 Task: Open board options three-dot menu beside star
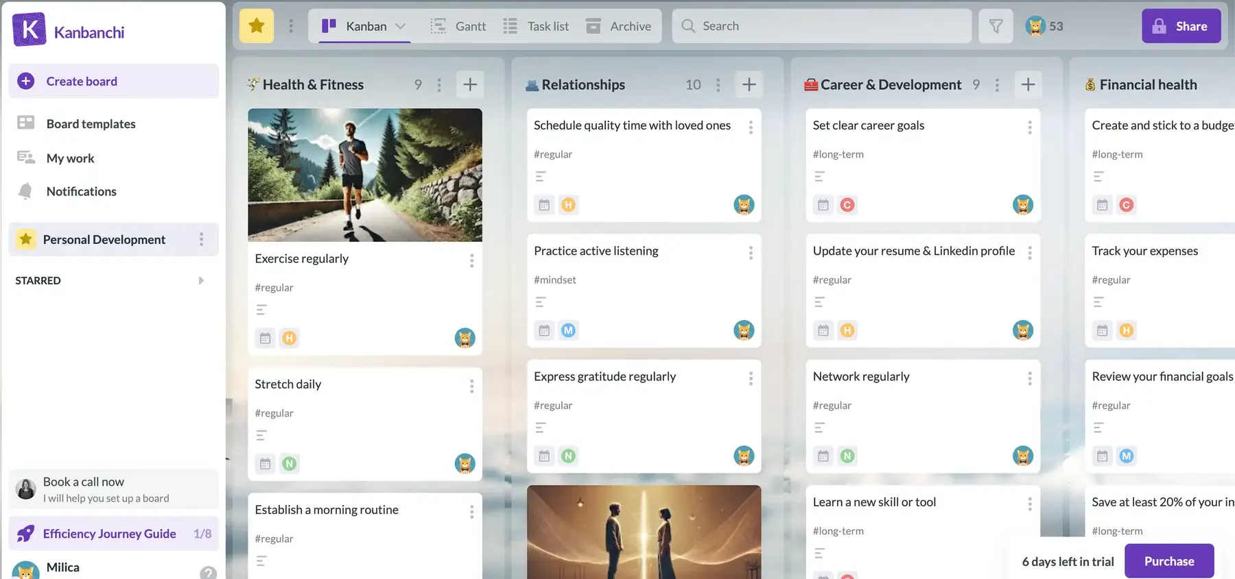click(291, 26)
